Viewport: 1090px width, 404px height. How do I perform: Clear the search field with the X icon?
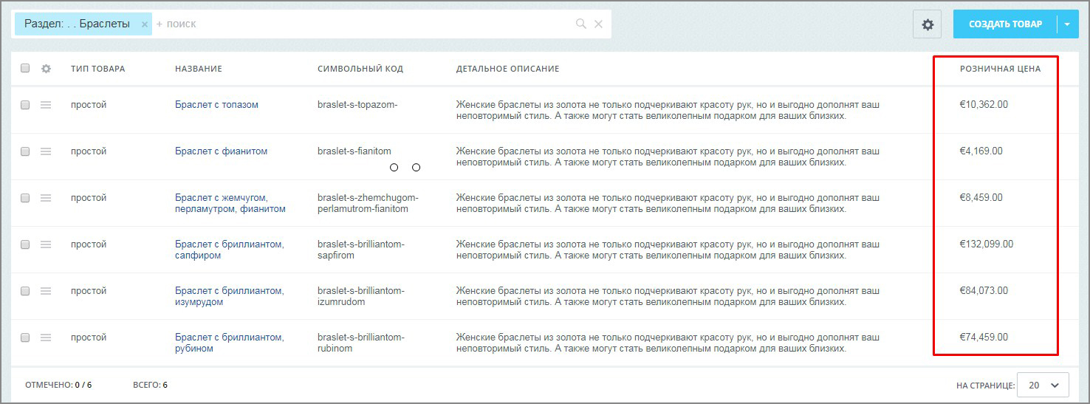pos(598,24)
